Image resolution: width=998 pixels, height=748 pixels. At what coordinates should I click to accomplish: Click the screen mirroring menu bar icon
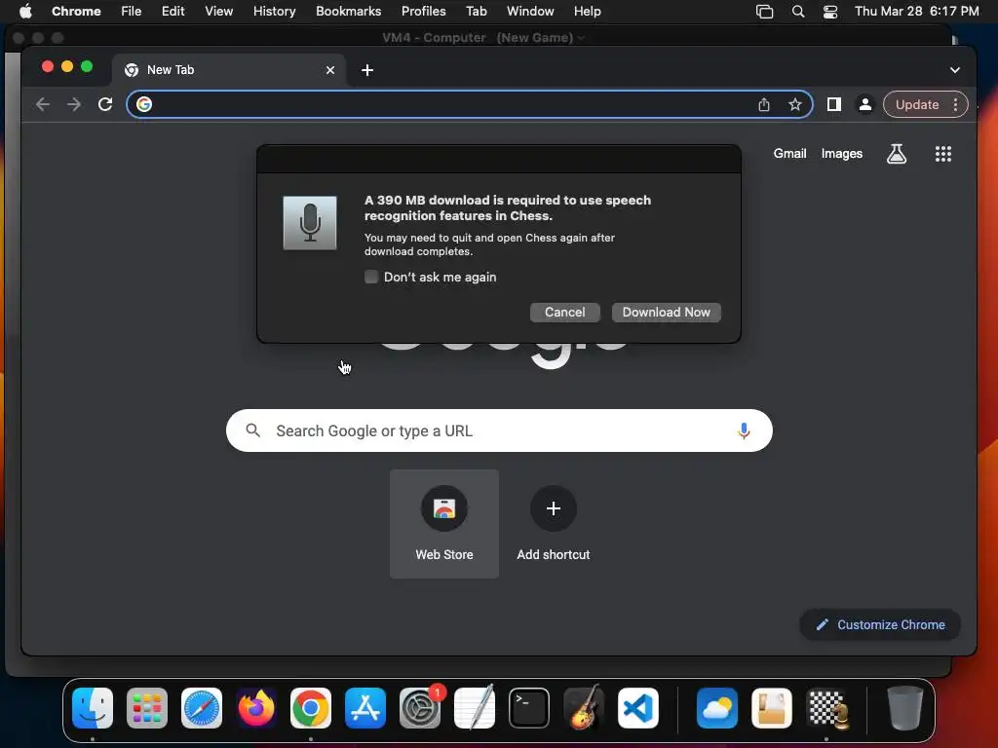764,12
